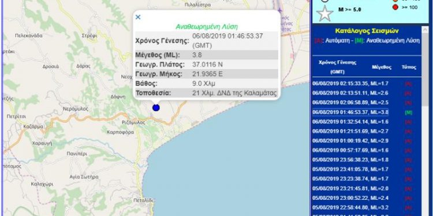Click the red [A] tag on ML=1.7 top row

pyautogui.click(x=408, y=84)
